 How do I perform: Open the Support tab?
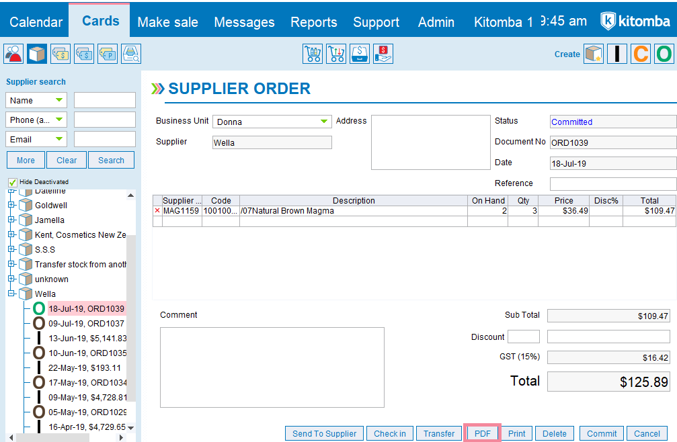(376, 22)
